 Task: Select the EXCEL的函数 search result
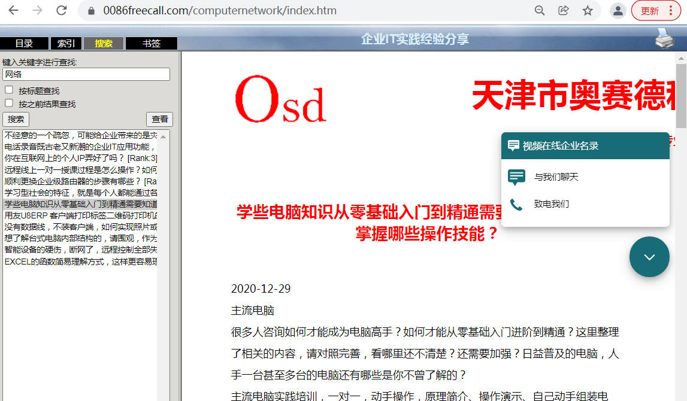[x=81, y=262]
